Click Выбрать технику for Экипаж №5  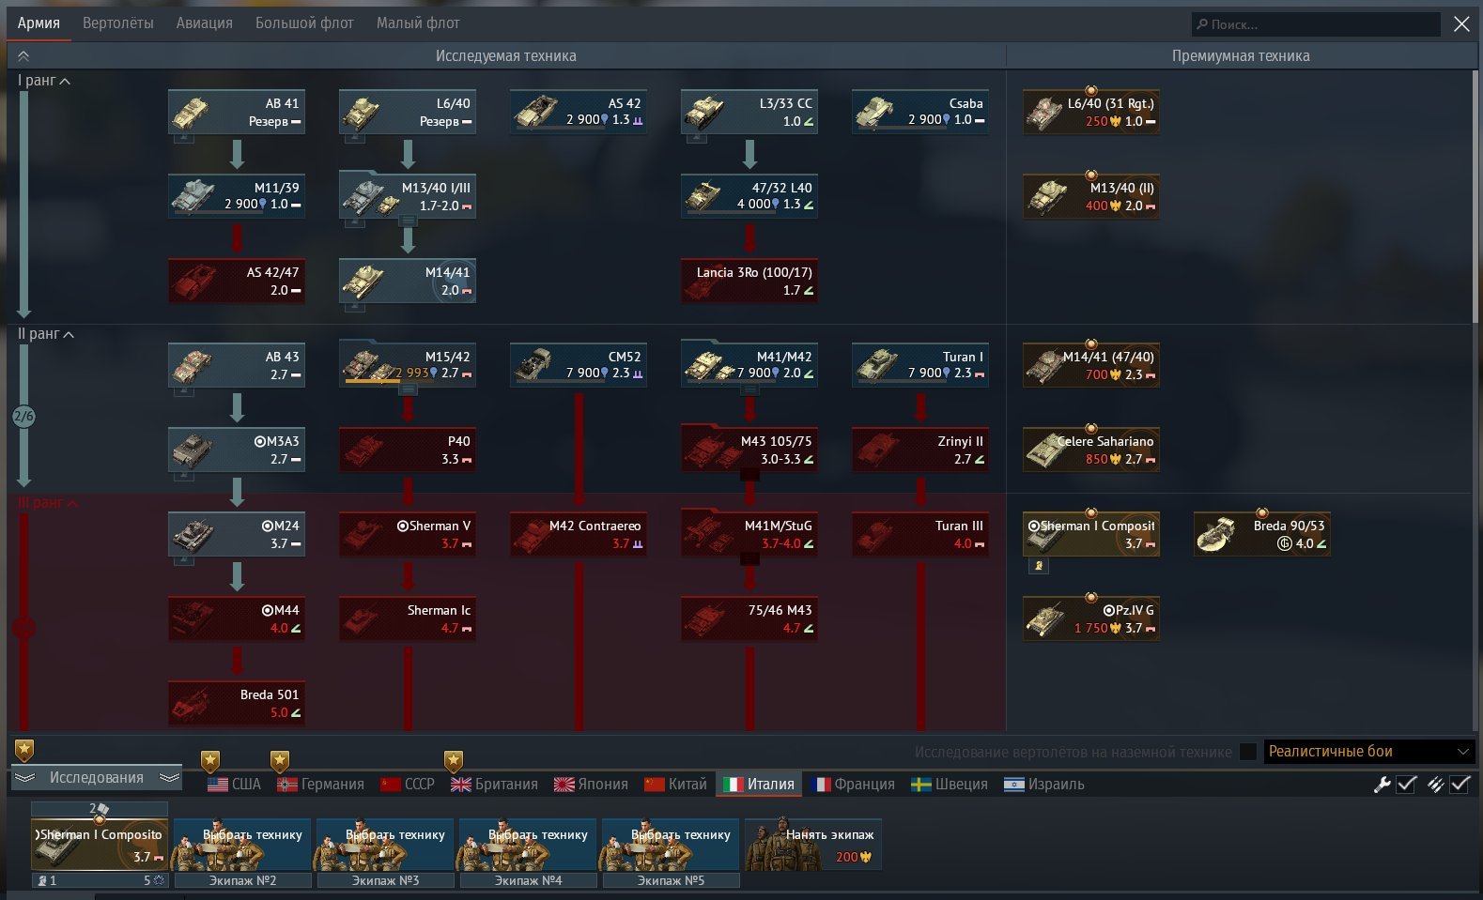tap(671, 845)
